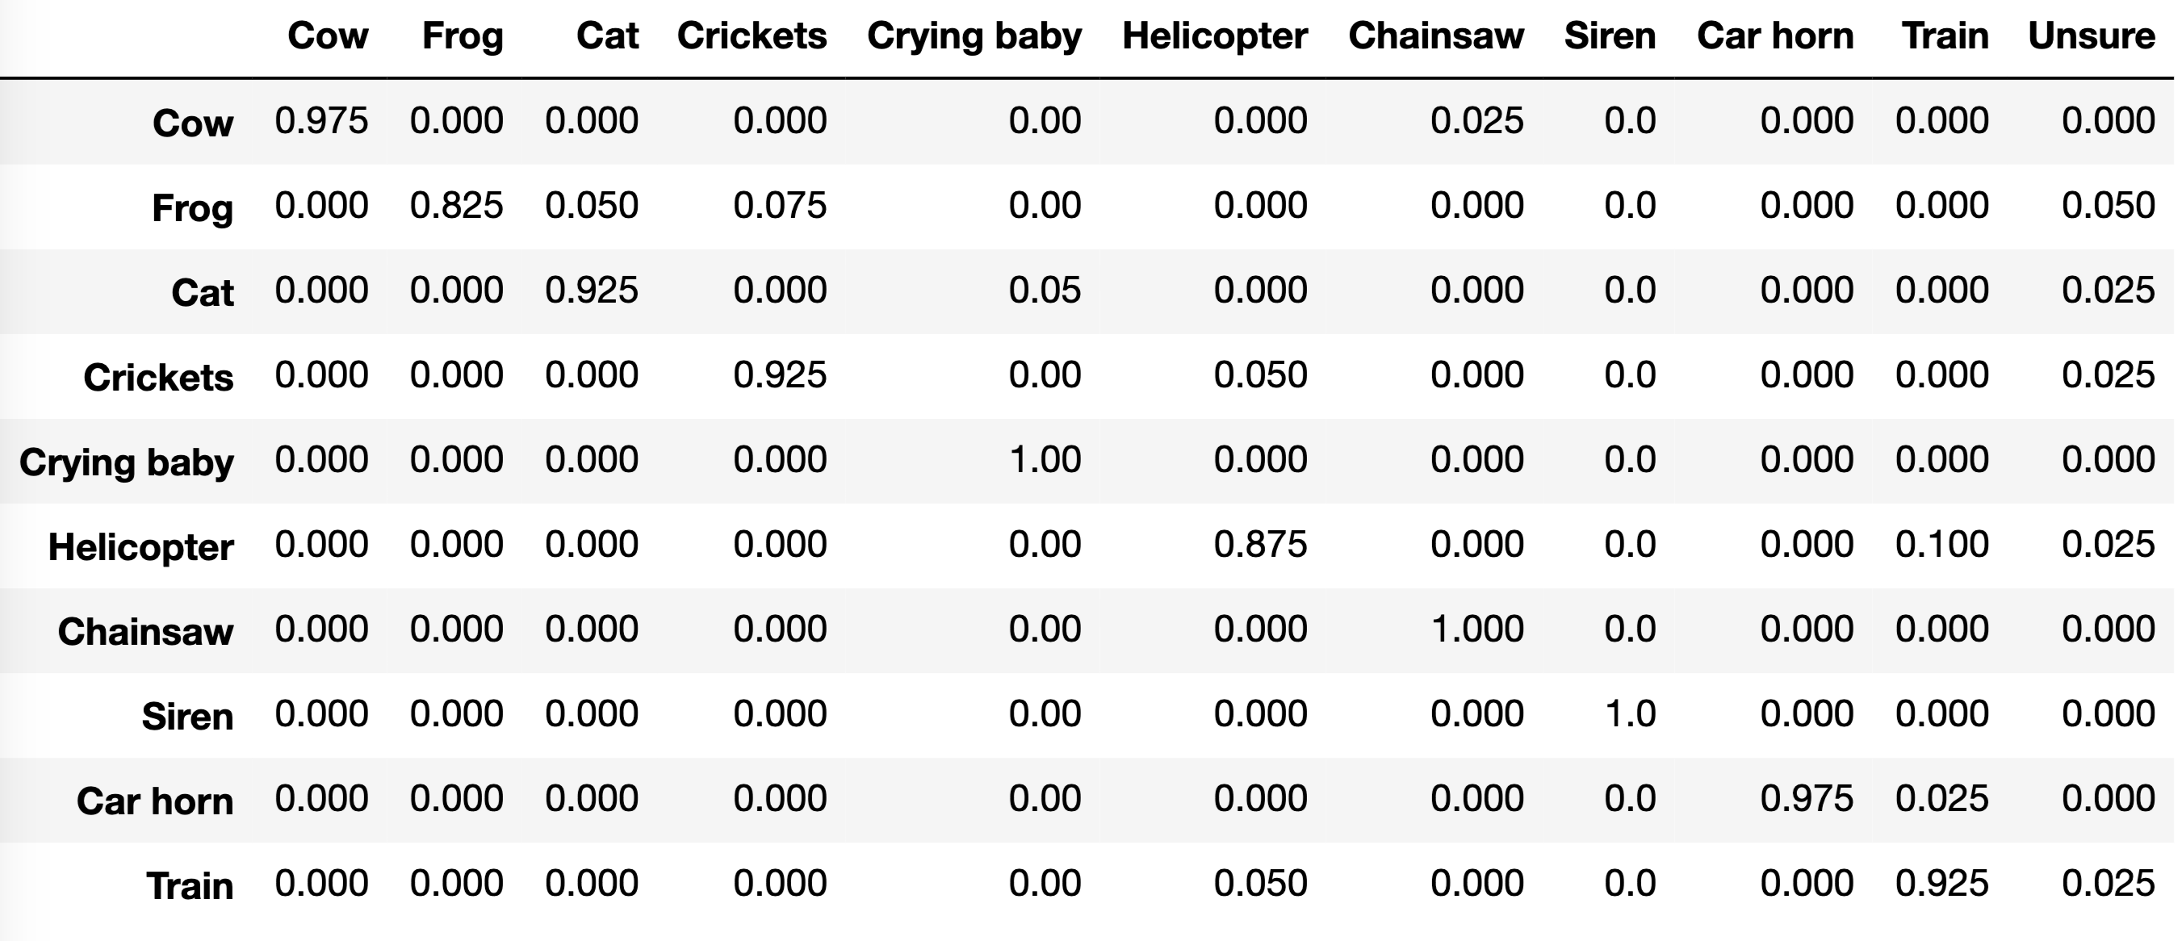Select the Chainsaw row label
Image resolution: width=2178 pixels, height=941 pixels.
click(145, 632)
